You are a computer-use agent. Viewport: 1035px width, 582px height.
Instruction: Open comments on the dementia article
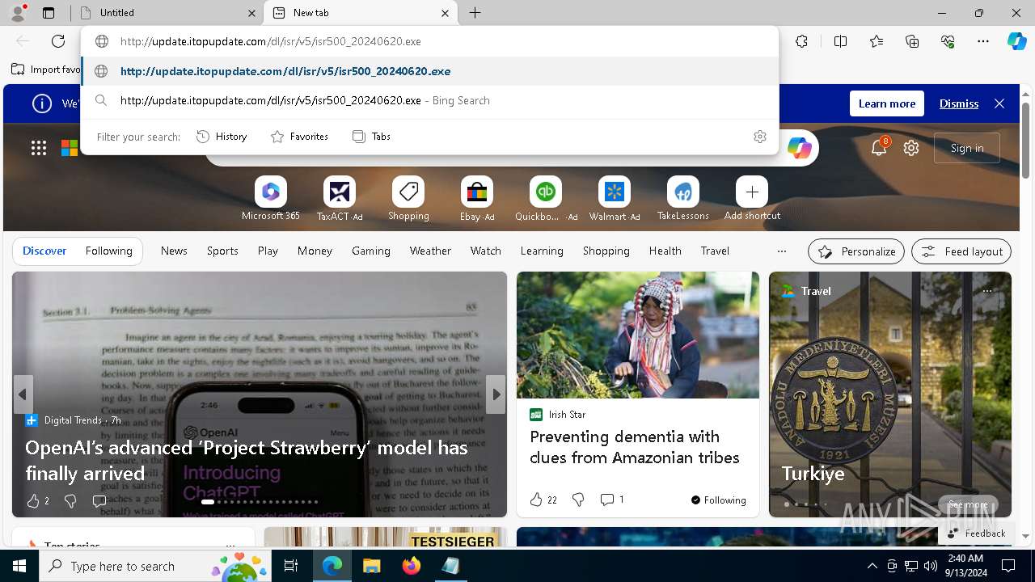pos(612,500)
